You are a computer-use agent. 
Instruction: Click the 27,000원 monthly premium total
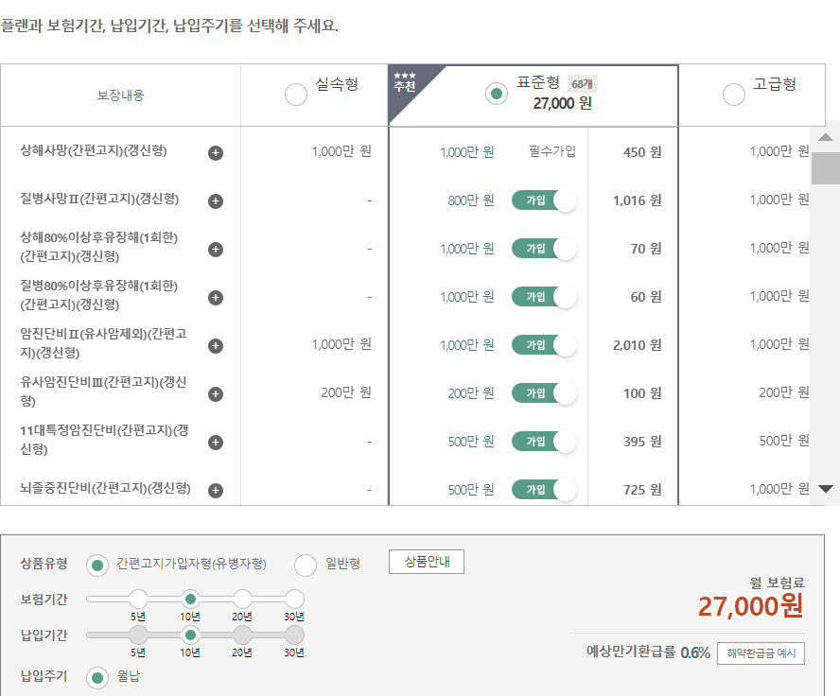(750, 606)
